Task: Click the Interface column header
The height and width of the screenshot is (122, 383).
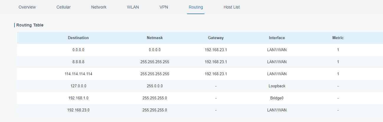Action: point(277,38)
